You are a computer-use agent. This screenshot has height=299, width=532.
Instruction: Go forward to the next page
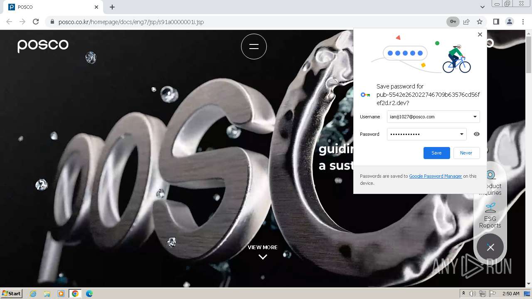(x=22, y=22)
